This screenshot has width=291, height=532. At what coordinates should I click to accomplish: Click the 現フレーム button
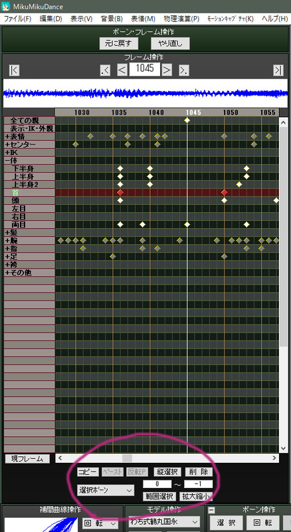27,459
